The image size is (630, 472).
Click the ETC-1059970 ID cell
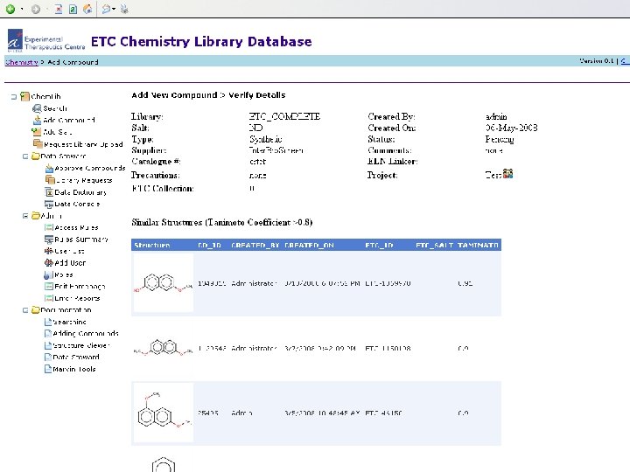pos(388,283)
